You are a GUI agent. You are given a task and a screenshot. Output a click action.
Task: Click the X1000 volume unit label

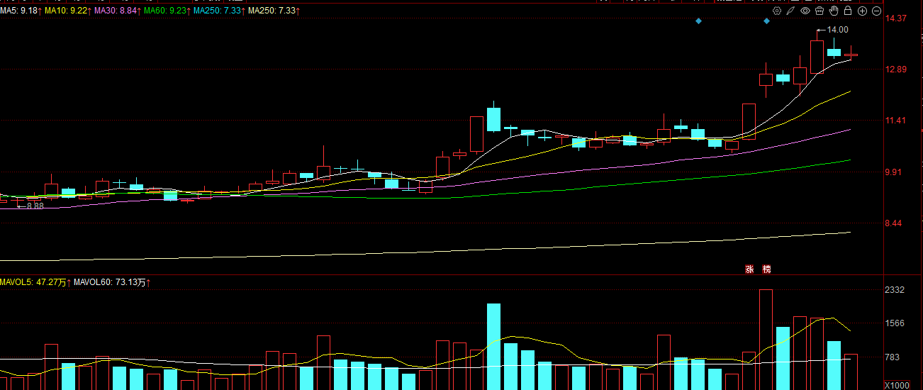click(x=897, y=385)
